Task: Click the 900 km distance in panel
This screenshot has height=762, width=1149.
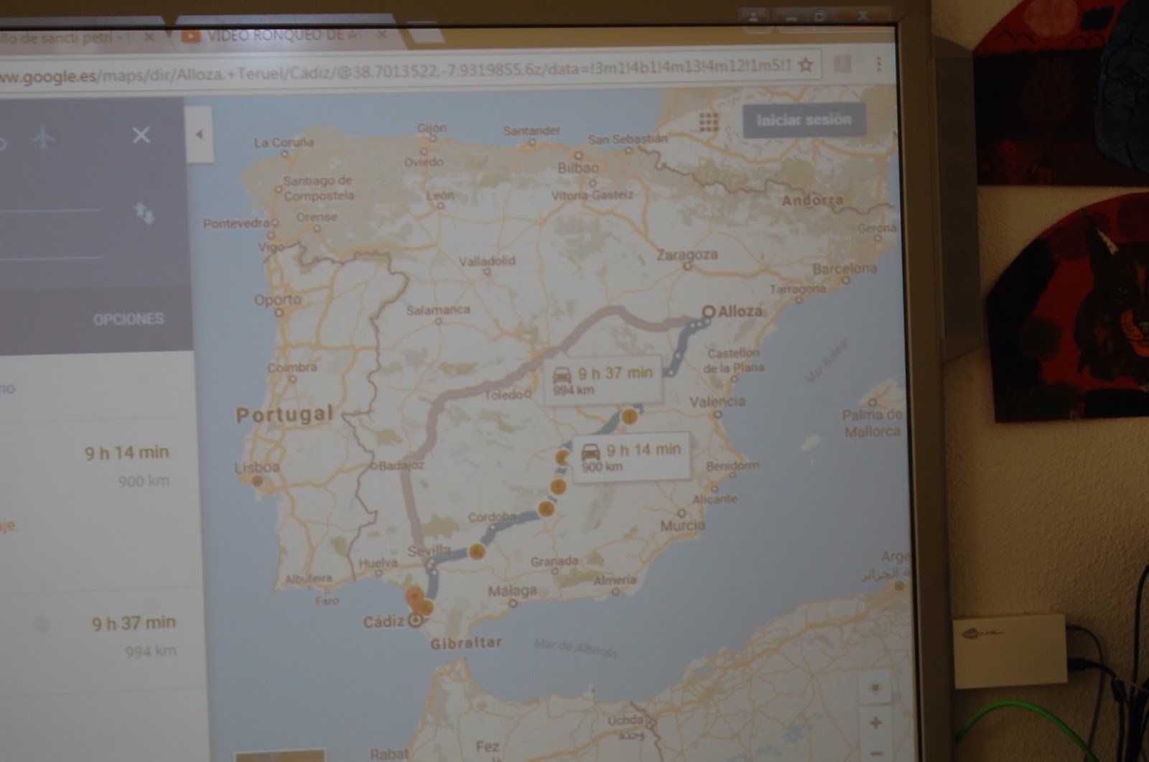Action: (144, 481)
